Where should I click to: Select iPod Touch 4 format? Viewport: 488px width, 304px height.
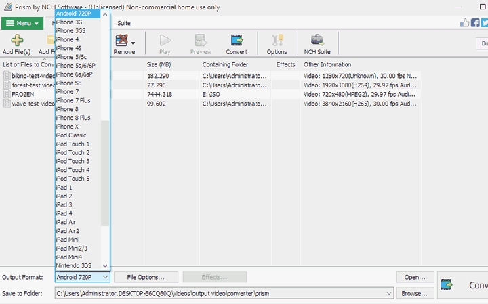(x=78, y=170)
